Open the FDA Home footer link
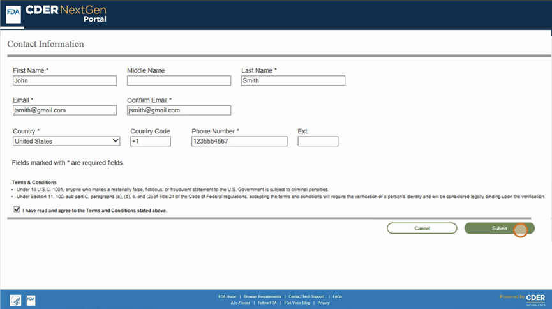The width and height of the screenshot is (552, 309). point(227,296)
